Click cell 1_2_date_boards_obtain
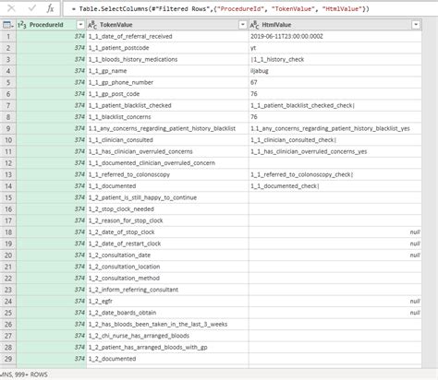The width and height of the screenshot is (438, 380). click(x=167, y=313)
